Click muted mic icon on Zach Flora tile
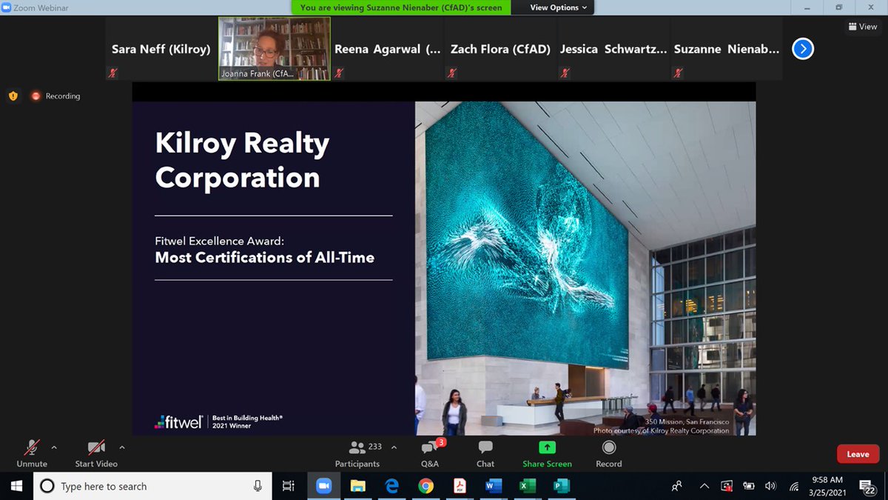 (452, 73)
